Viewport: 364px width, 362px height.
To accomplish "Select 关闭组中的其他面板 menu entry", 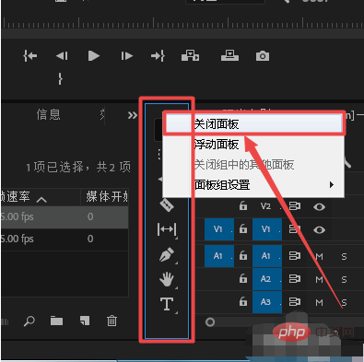I will point(253,165).
